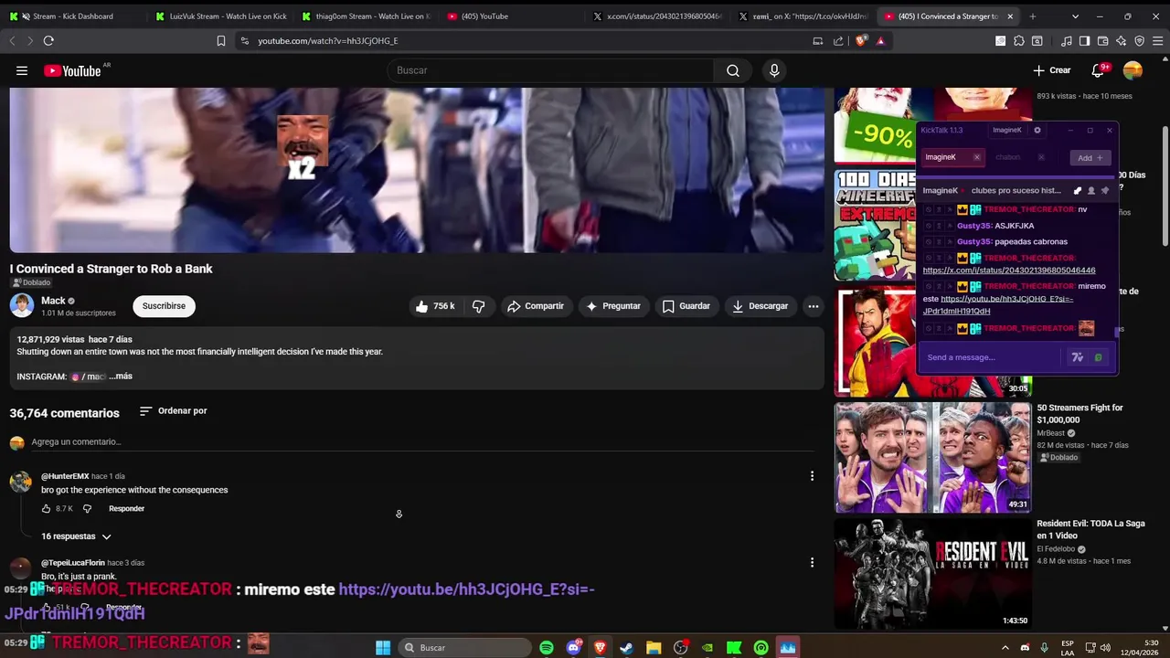This screenshot has height=658, width=1170.
Task: Open the YouTube account avatar menu
Action: point(1133,70)
